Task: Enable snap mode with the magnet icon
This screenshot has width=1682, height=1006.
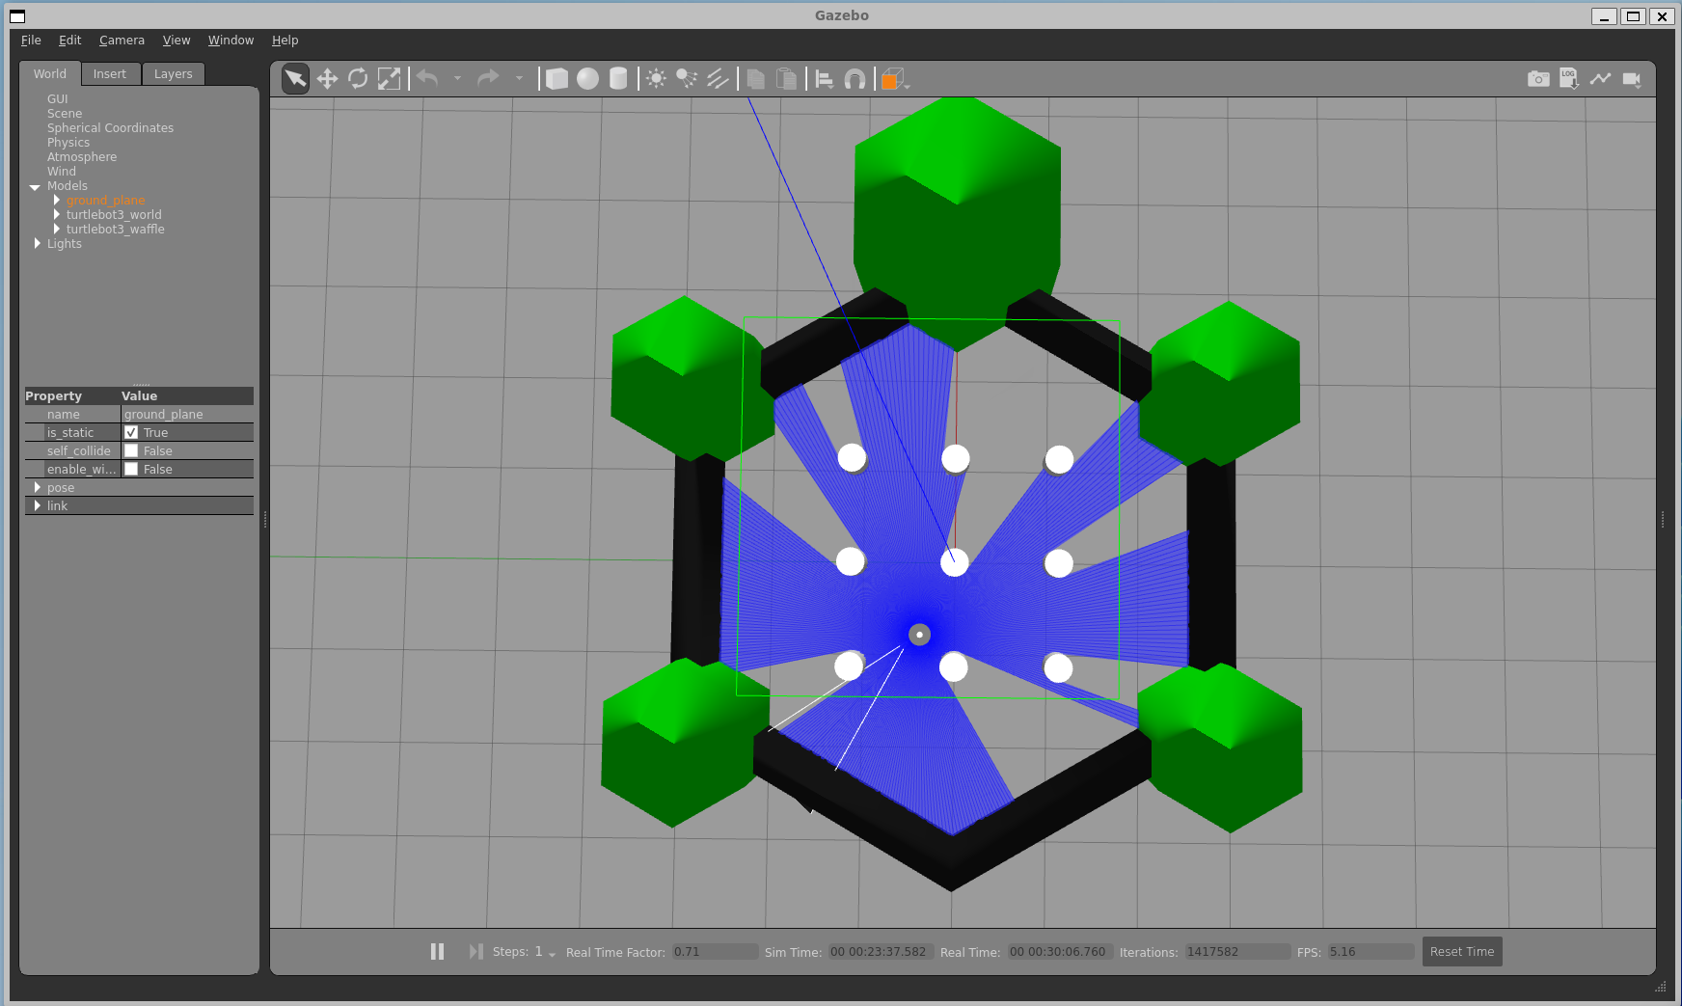Action: click(x=855, y=78)
